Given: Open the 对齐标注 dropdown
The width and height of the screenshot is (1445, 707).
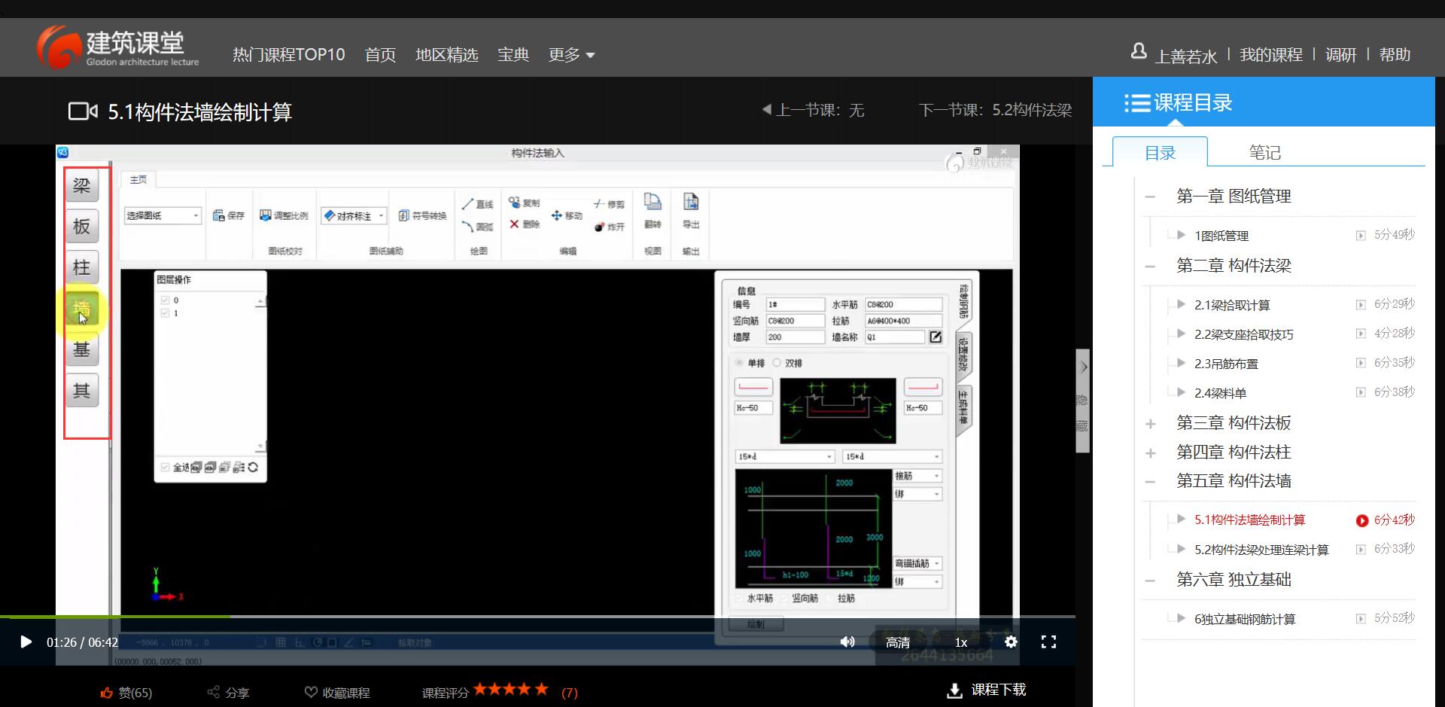Looking at the screenshot, I should [x=354, y=215].
